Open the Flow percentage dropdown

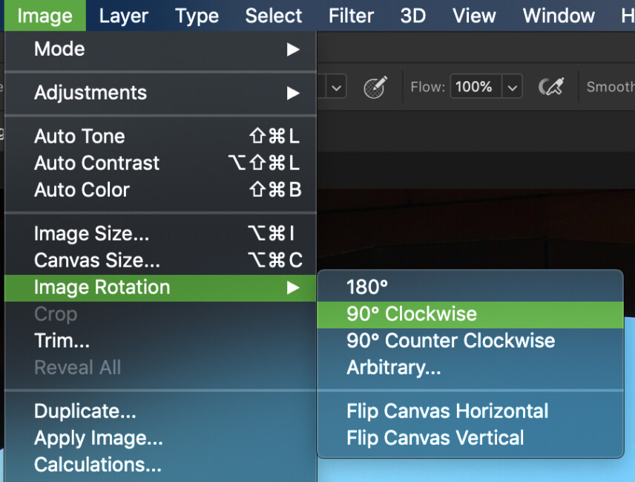coord(512,87)
